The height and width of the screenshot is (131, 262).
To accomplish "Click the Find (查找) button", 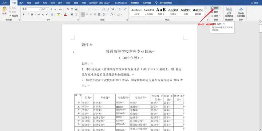I will pos(215,8).
